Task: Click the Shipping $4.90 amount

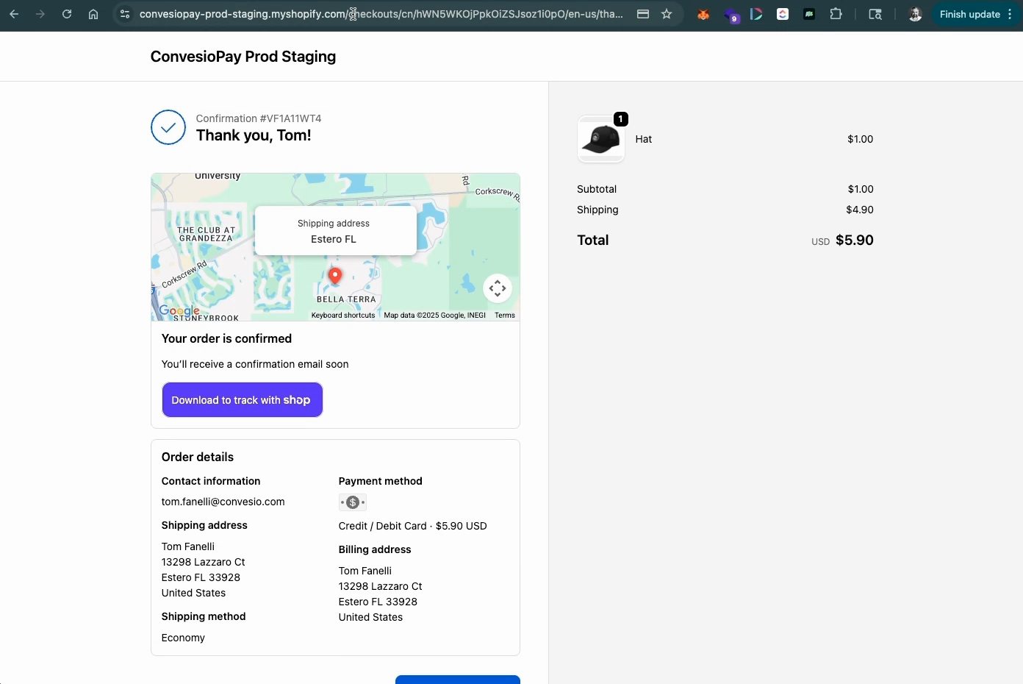Action: (860, 210)
